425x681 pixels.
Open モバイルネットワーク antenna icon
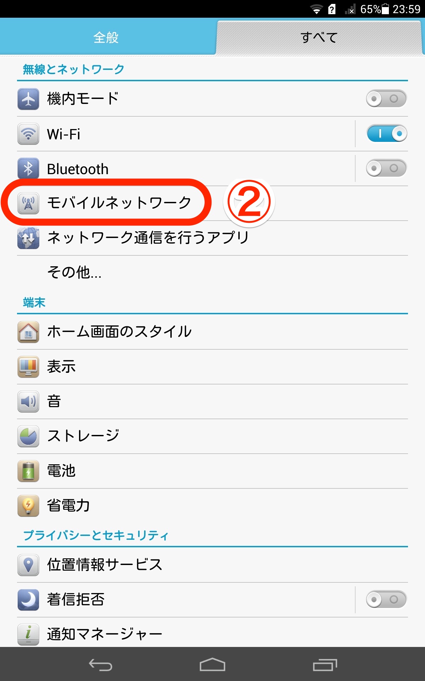(28, 203)
